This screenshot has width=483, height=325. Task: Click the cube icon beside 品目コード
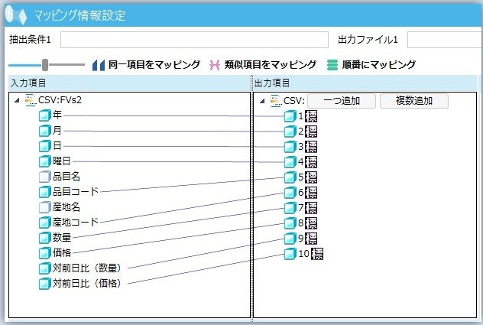click(x=44, y=192)
